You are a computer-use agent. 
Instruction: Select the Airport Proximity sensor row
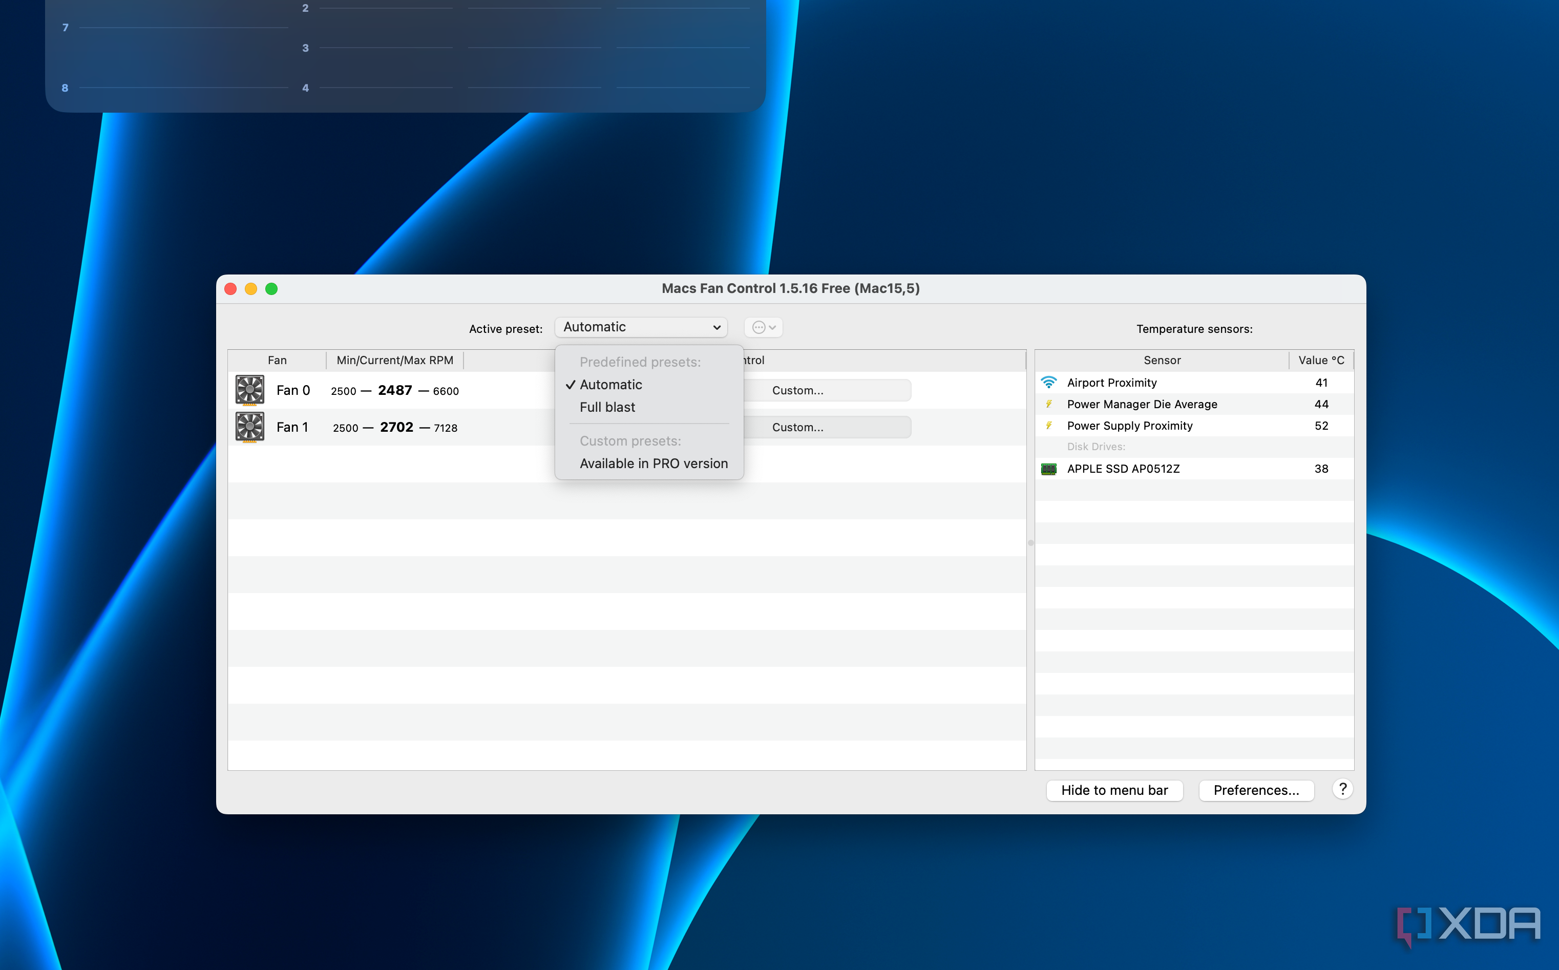(1194, 383)
